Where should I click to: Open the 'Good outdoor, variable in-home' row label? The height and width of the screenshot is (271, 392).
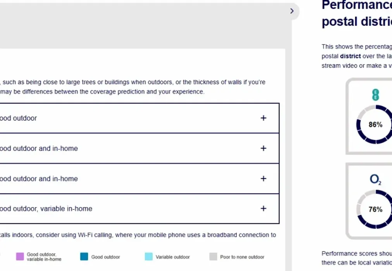46,209
